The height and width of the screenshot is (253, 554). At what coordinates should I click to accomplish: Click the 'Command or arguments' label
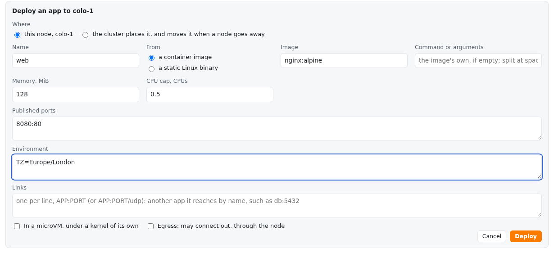[x=449, y=47]
